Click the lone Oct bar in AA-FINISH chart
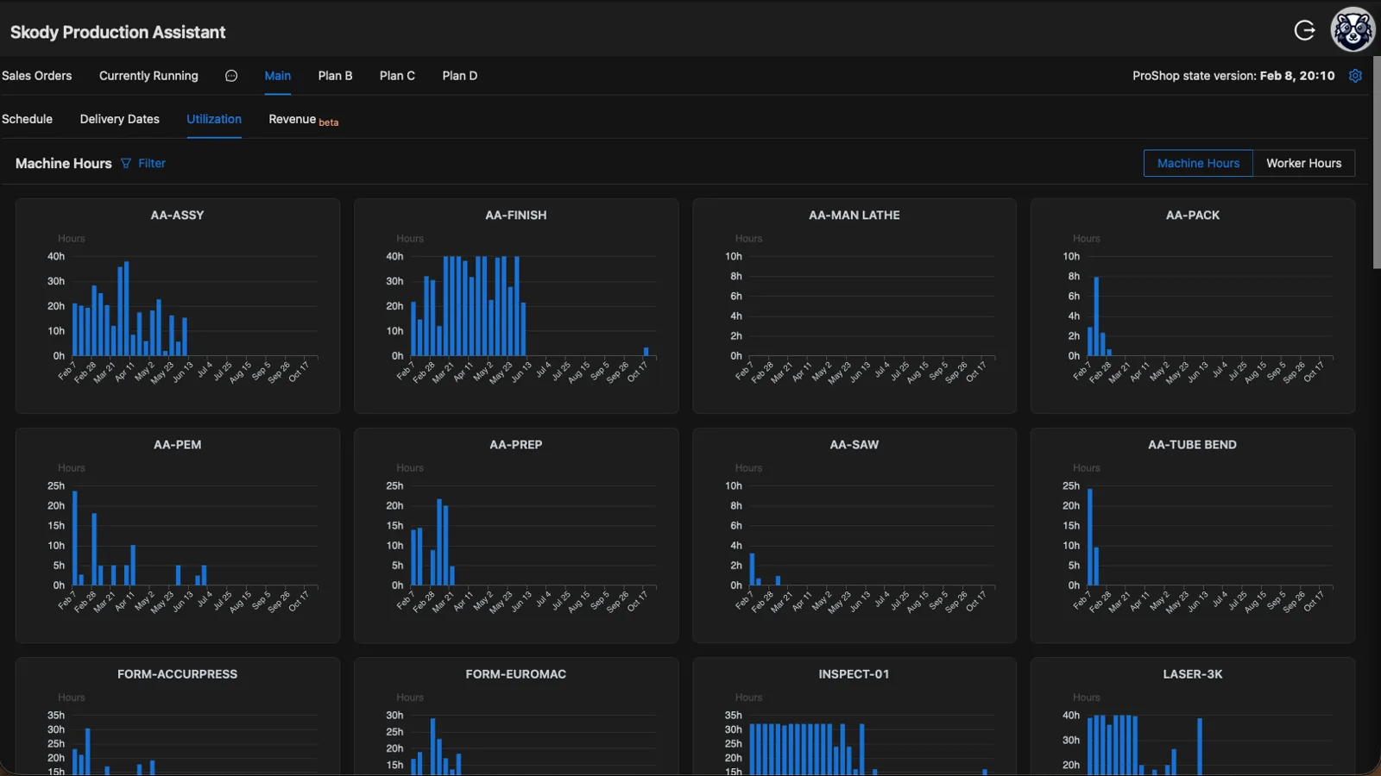 coord(646,351)
